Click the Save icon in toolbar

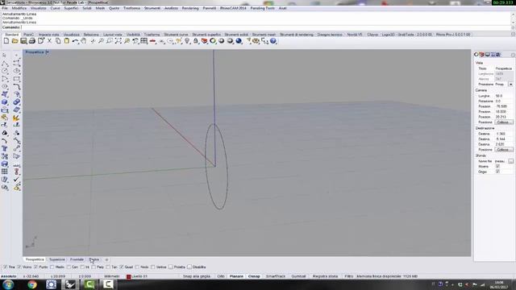[x=23, y=41]
